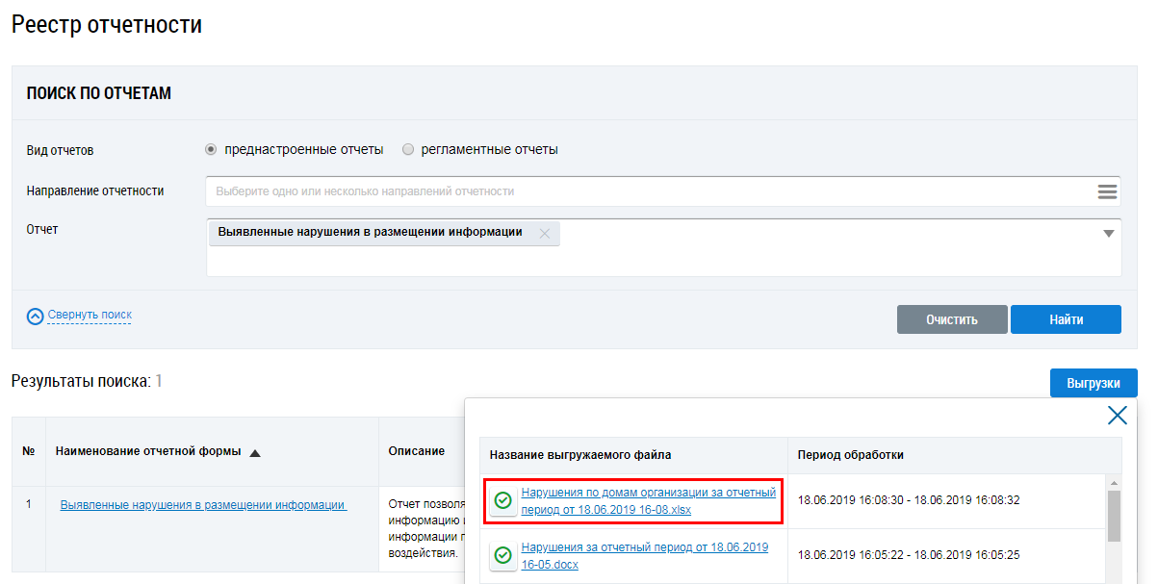Click the collapse circle arrow icon
The image size is (1158, 584).
36,316
